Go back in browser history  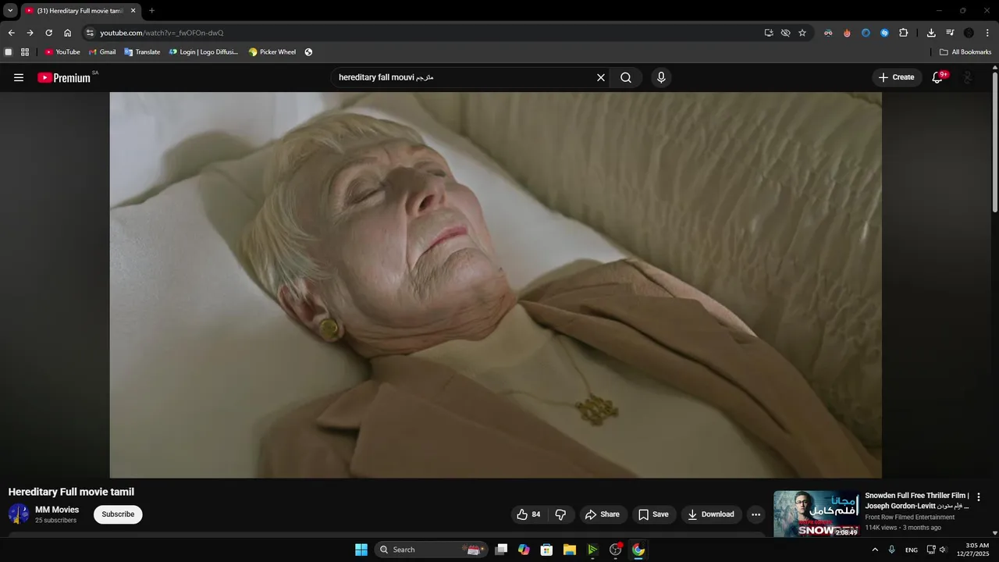[11, 33]
